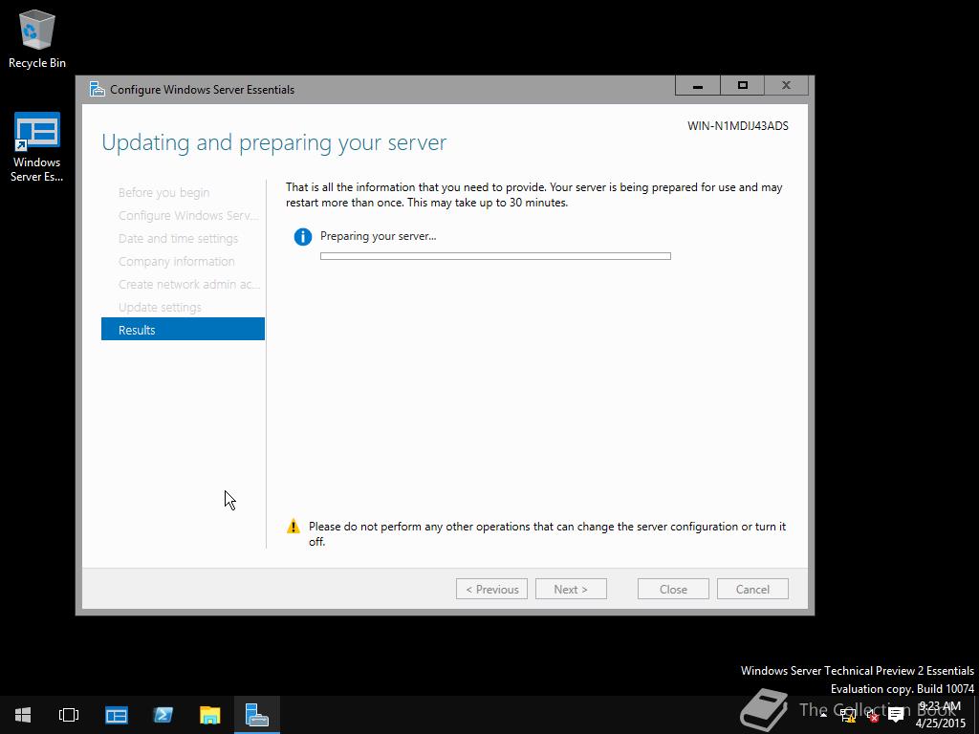Image resolution: width=979 pixels, height=734 pixels.
Task: Click the yellow warning icon
Action: tap(294, 527)
